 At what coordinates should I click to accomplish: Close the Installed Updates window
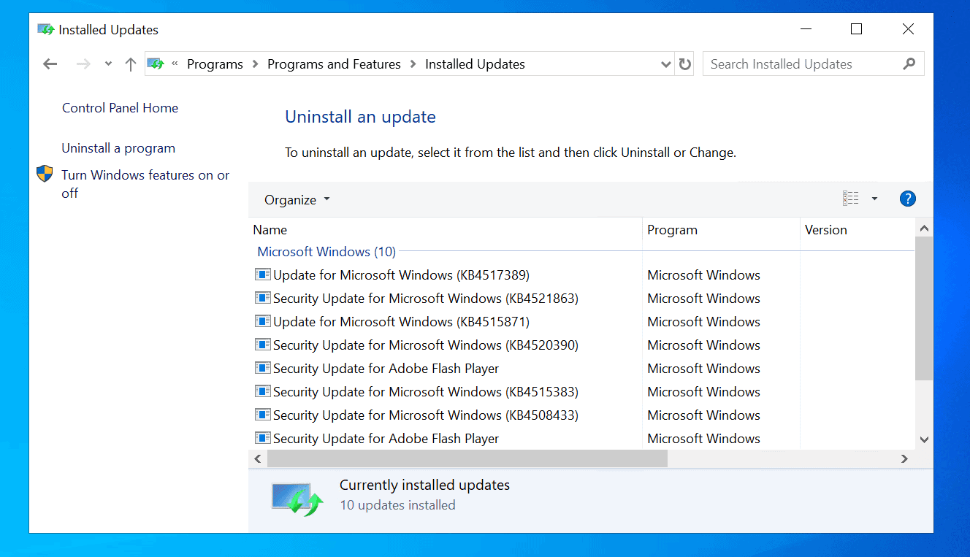pos(908,29)
